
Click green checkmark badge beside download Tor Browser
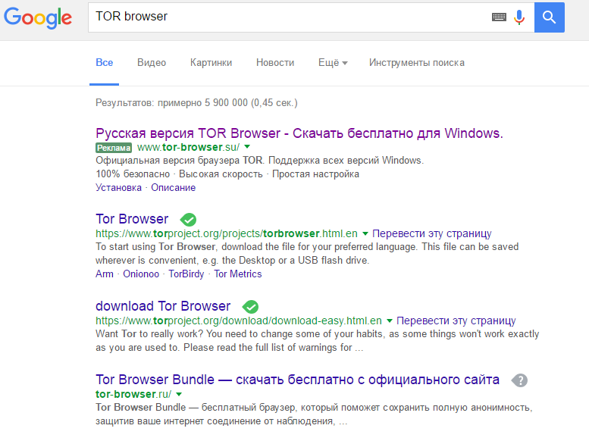[250, 307]
